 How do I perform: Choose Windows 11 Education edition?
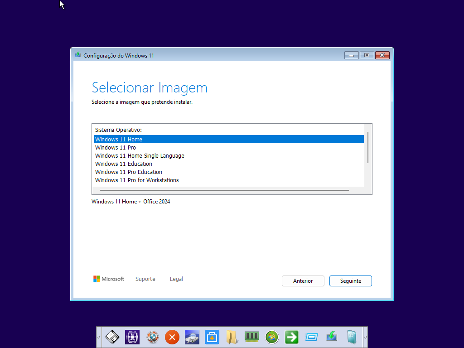coord(229,164)
